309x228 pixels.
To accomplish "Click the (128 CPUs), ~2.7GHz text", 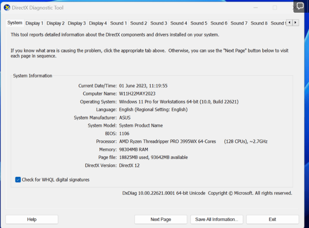I will coord(246,141).
